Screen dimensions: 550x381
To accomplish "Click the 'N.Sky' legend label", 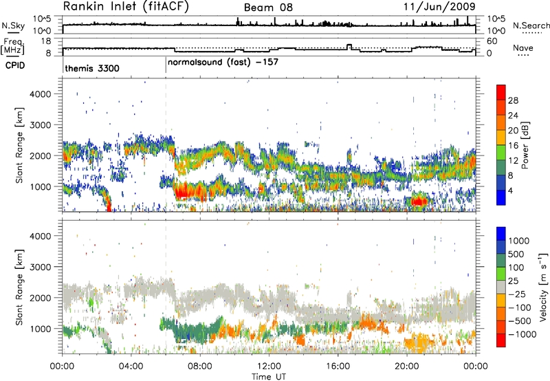I will [13, 25].
